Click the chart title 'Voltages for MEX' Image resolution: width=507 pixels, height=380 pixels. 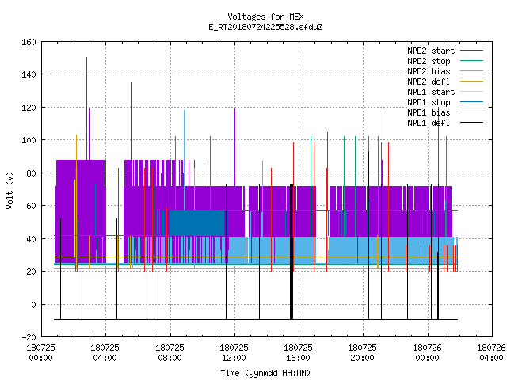click(265, 17)
